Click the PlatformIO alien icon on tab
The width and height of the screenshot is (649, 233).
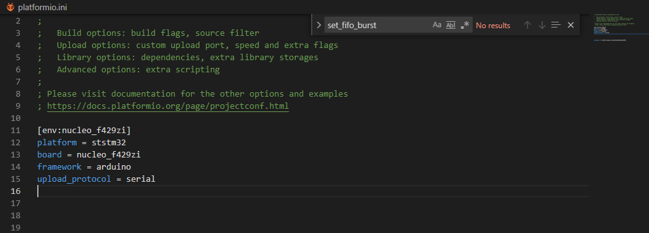(10, 7)
